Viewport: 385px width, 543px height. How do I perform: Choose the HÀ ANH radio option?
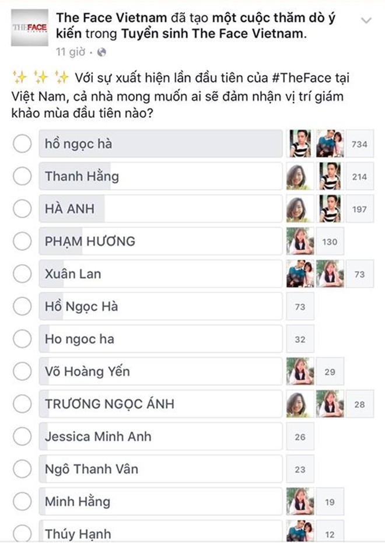22,209
